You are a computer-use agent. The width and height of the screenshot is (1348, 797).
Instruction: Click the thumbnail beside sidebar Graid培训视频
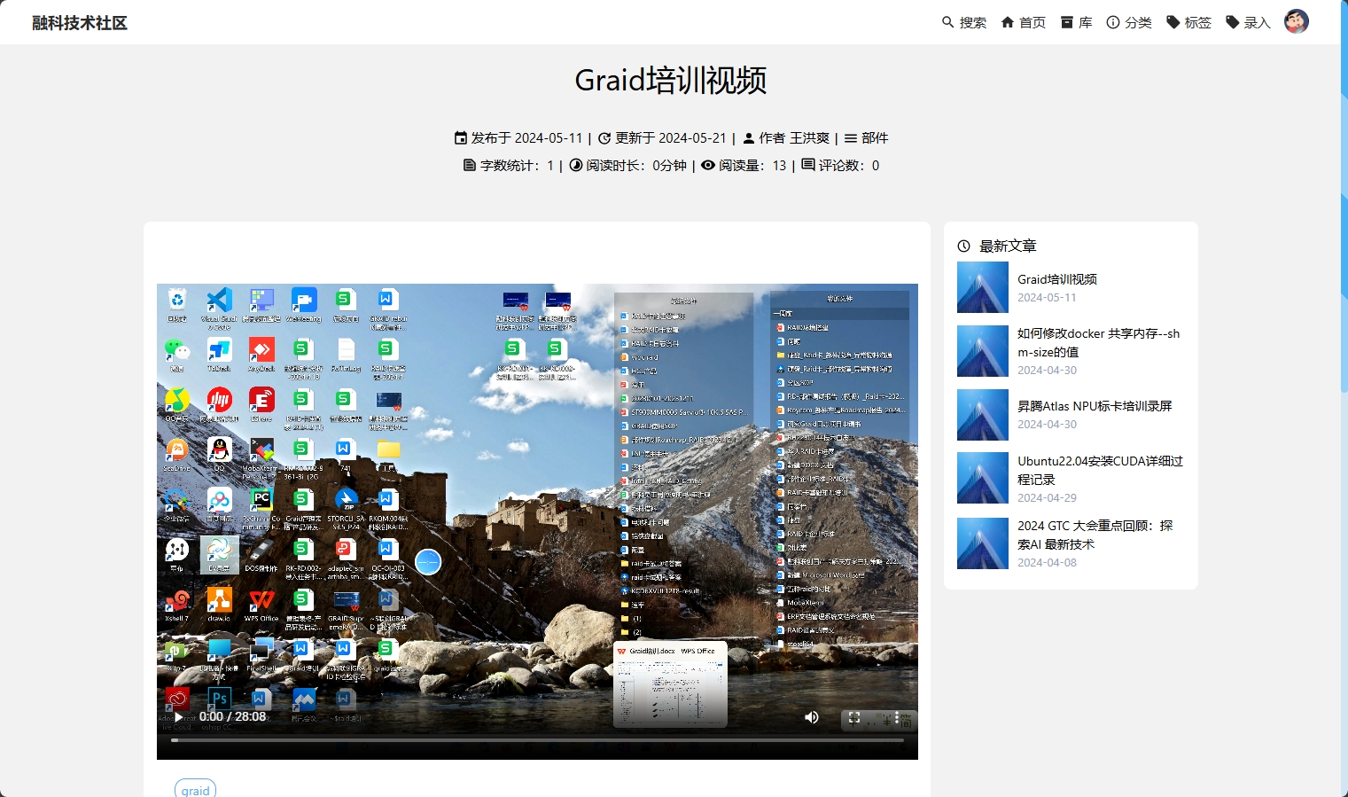click(983, 287)
